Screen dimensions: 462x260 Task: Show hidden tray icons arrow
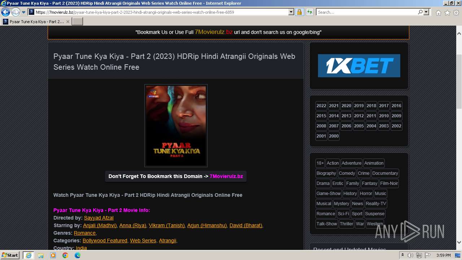tap(402, 255)
